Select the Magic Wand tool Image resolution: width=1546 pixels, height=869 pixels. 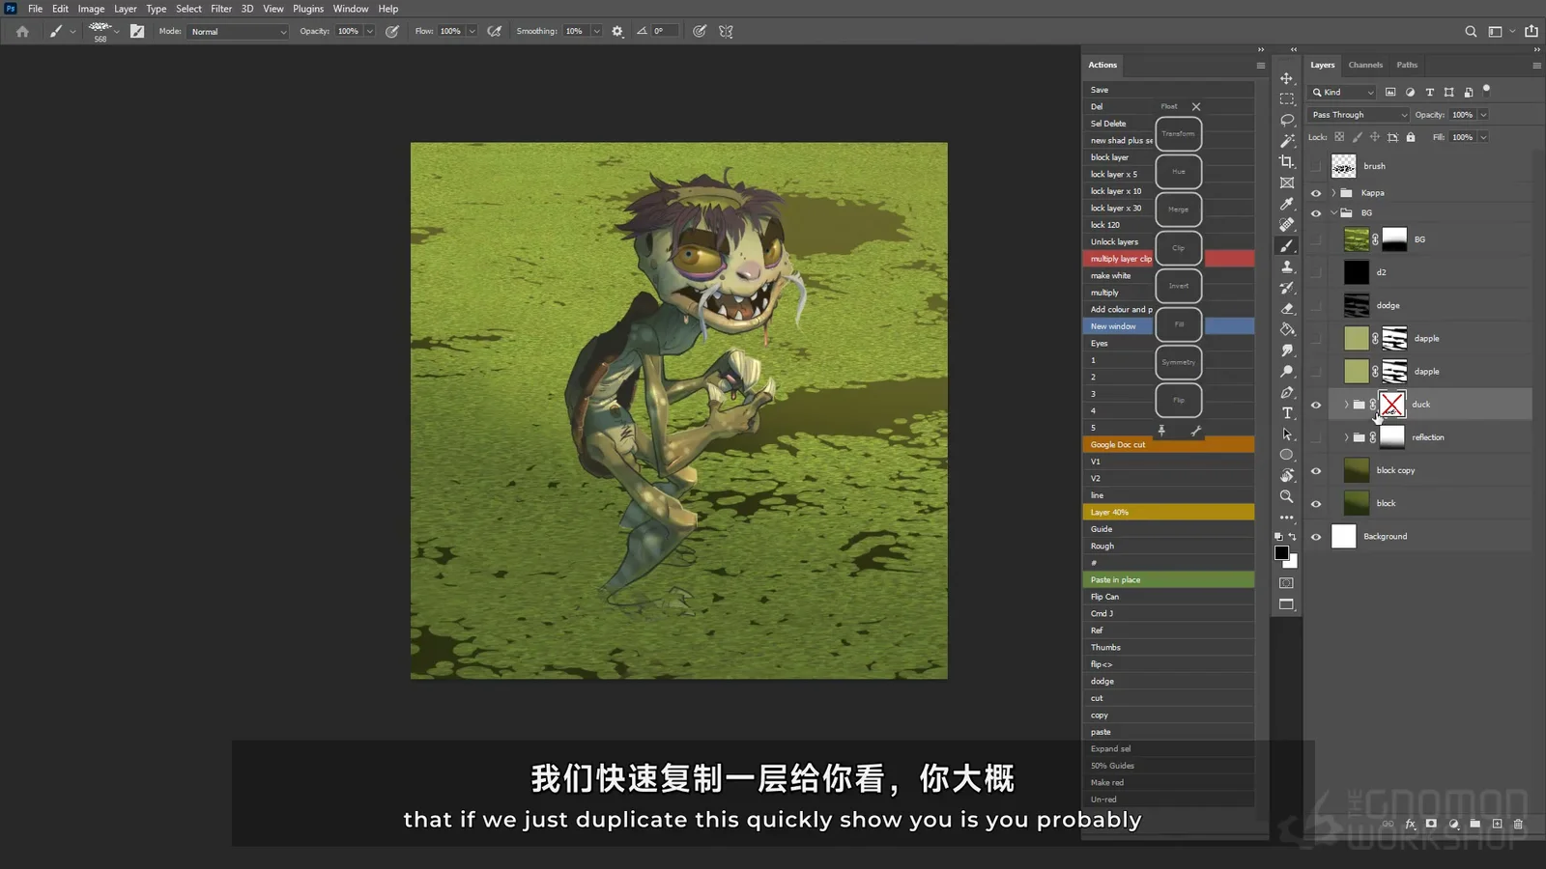click(1286, 141)
